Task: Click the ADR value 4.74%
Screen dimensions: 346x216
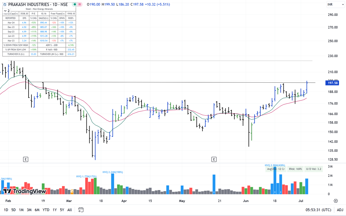Action: pyautogui.click(x=71, y=45)
